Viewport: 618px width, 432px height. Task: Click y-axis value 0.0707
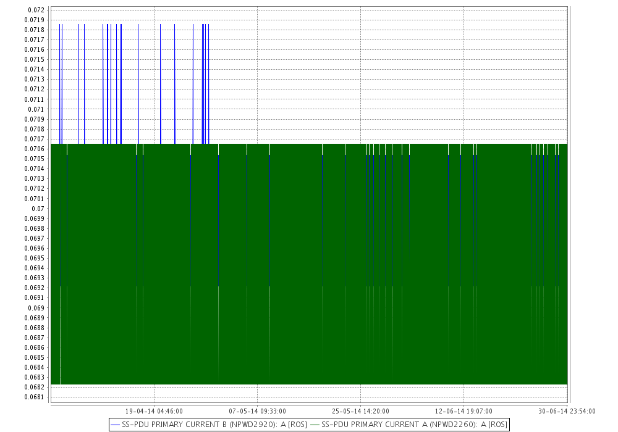pyautogui.click(x=34, y=139)
